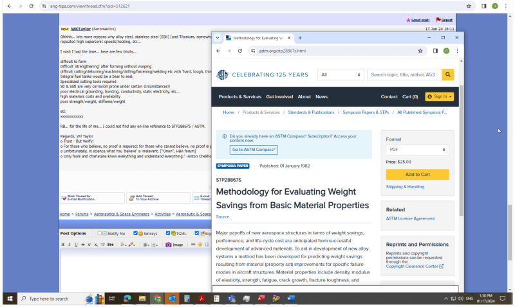The width and height of the screenshot is (515, 307).
Task: Insert a hyperlink with the link icon
Action: (193, 245)
